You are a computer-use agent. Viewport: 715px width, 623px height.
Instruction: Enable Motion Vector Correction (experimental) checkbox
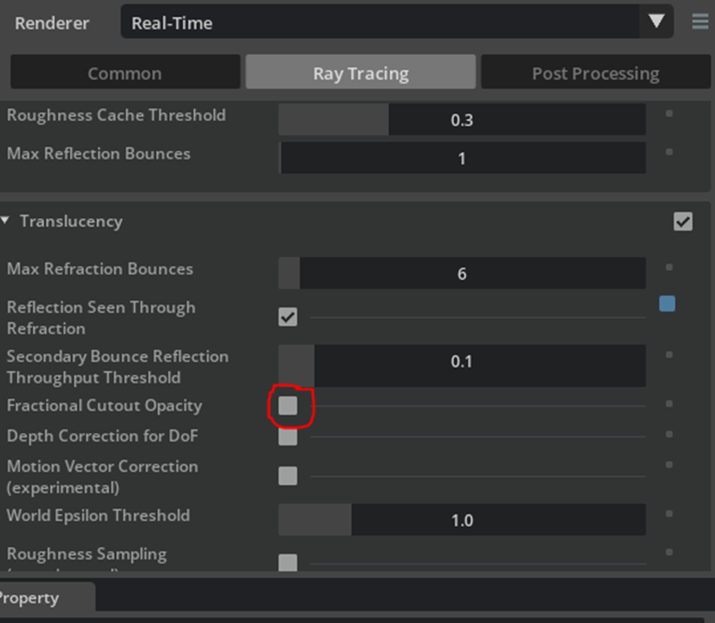pyautogui.click(x=289, y=476)
